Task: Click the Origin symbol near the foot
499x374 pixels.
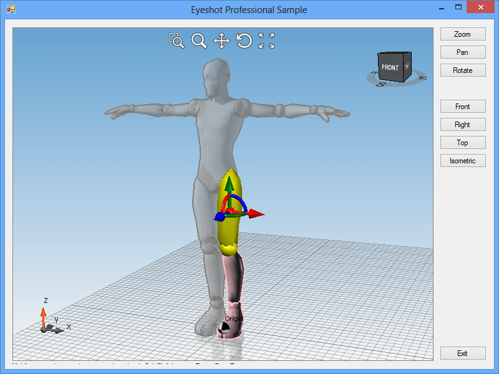Action: (x=225, y=327)
